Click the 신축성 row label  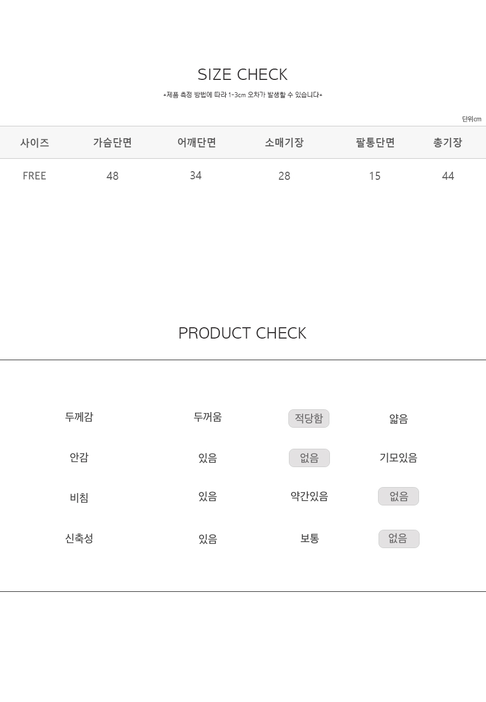coord(79,538)
